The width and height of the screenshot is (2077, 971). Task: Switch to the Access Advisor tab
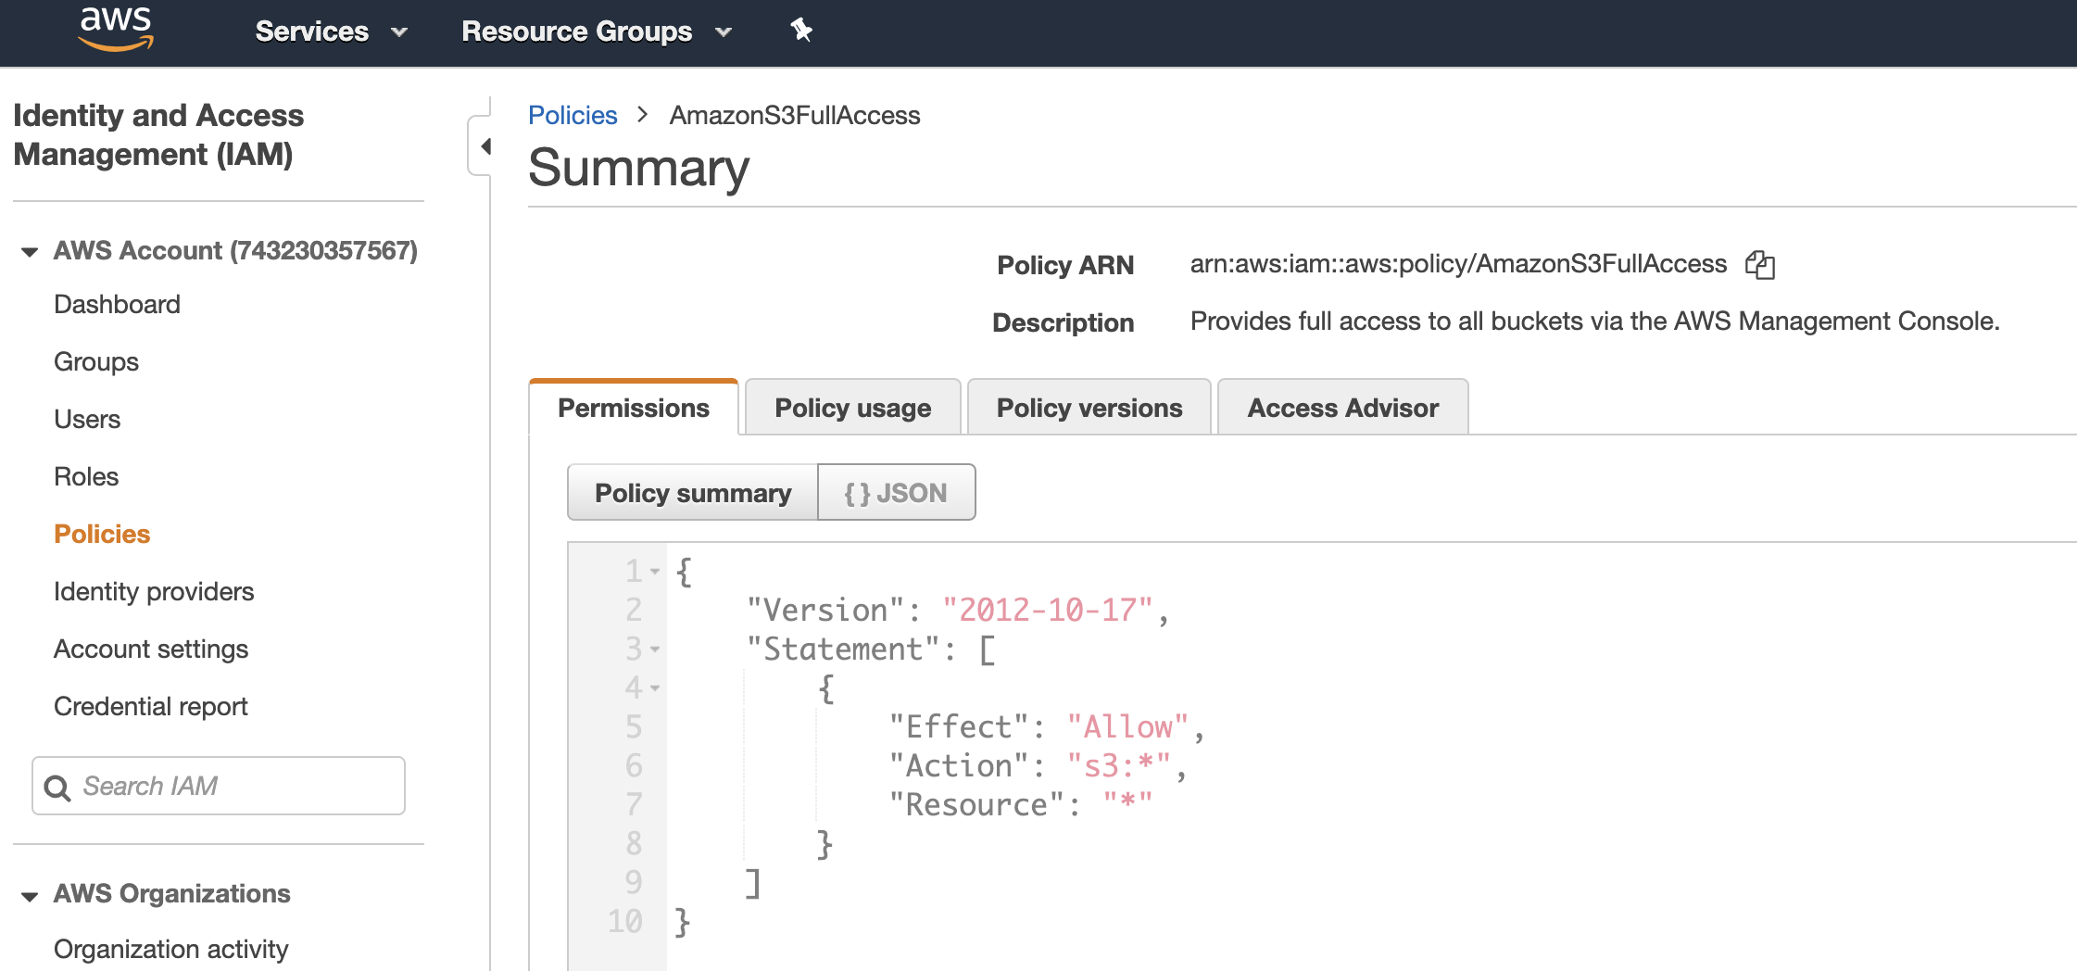tap(1342, 408)
